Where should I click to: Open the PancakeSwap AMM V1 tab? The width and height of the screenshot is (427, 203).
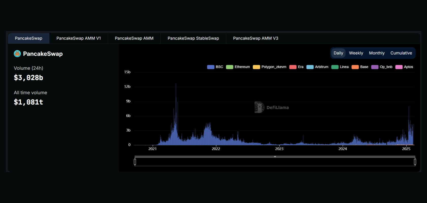coord(79,38)
